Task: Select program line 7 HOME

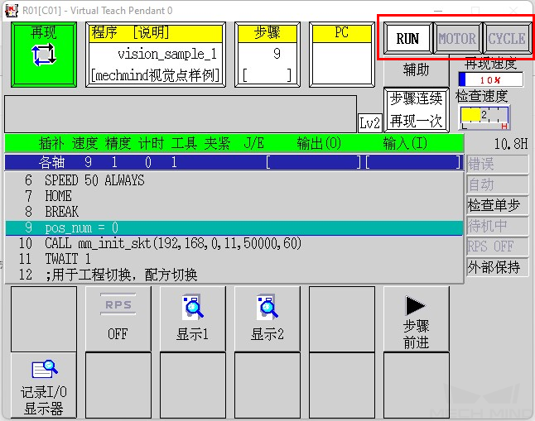Action: point(234,196)
